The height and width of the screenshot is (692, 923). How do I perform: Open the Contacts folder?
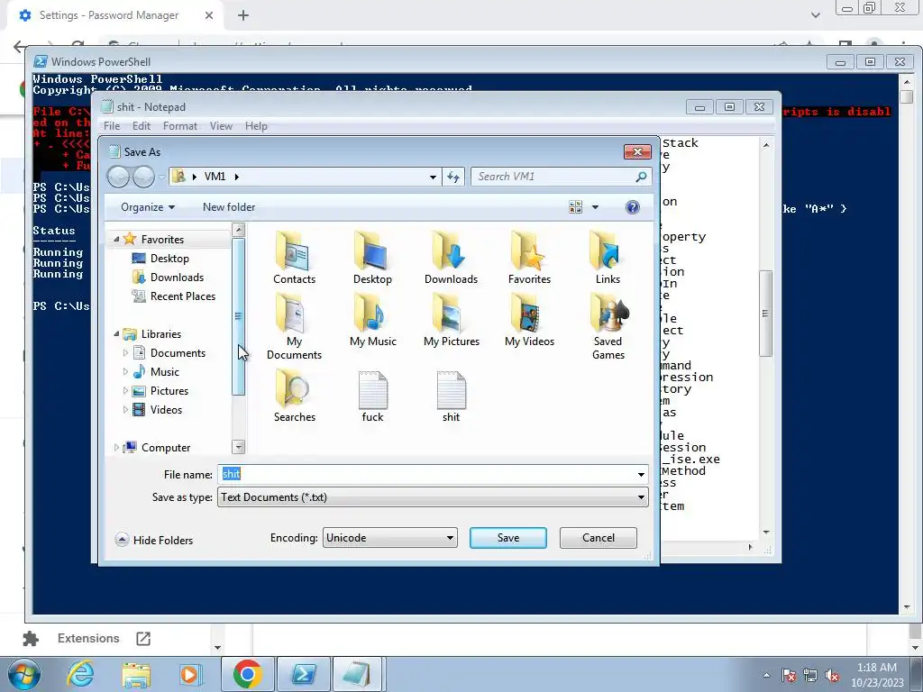tap(294, 257)
